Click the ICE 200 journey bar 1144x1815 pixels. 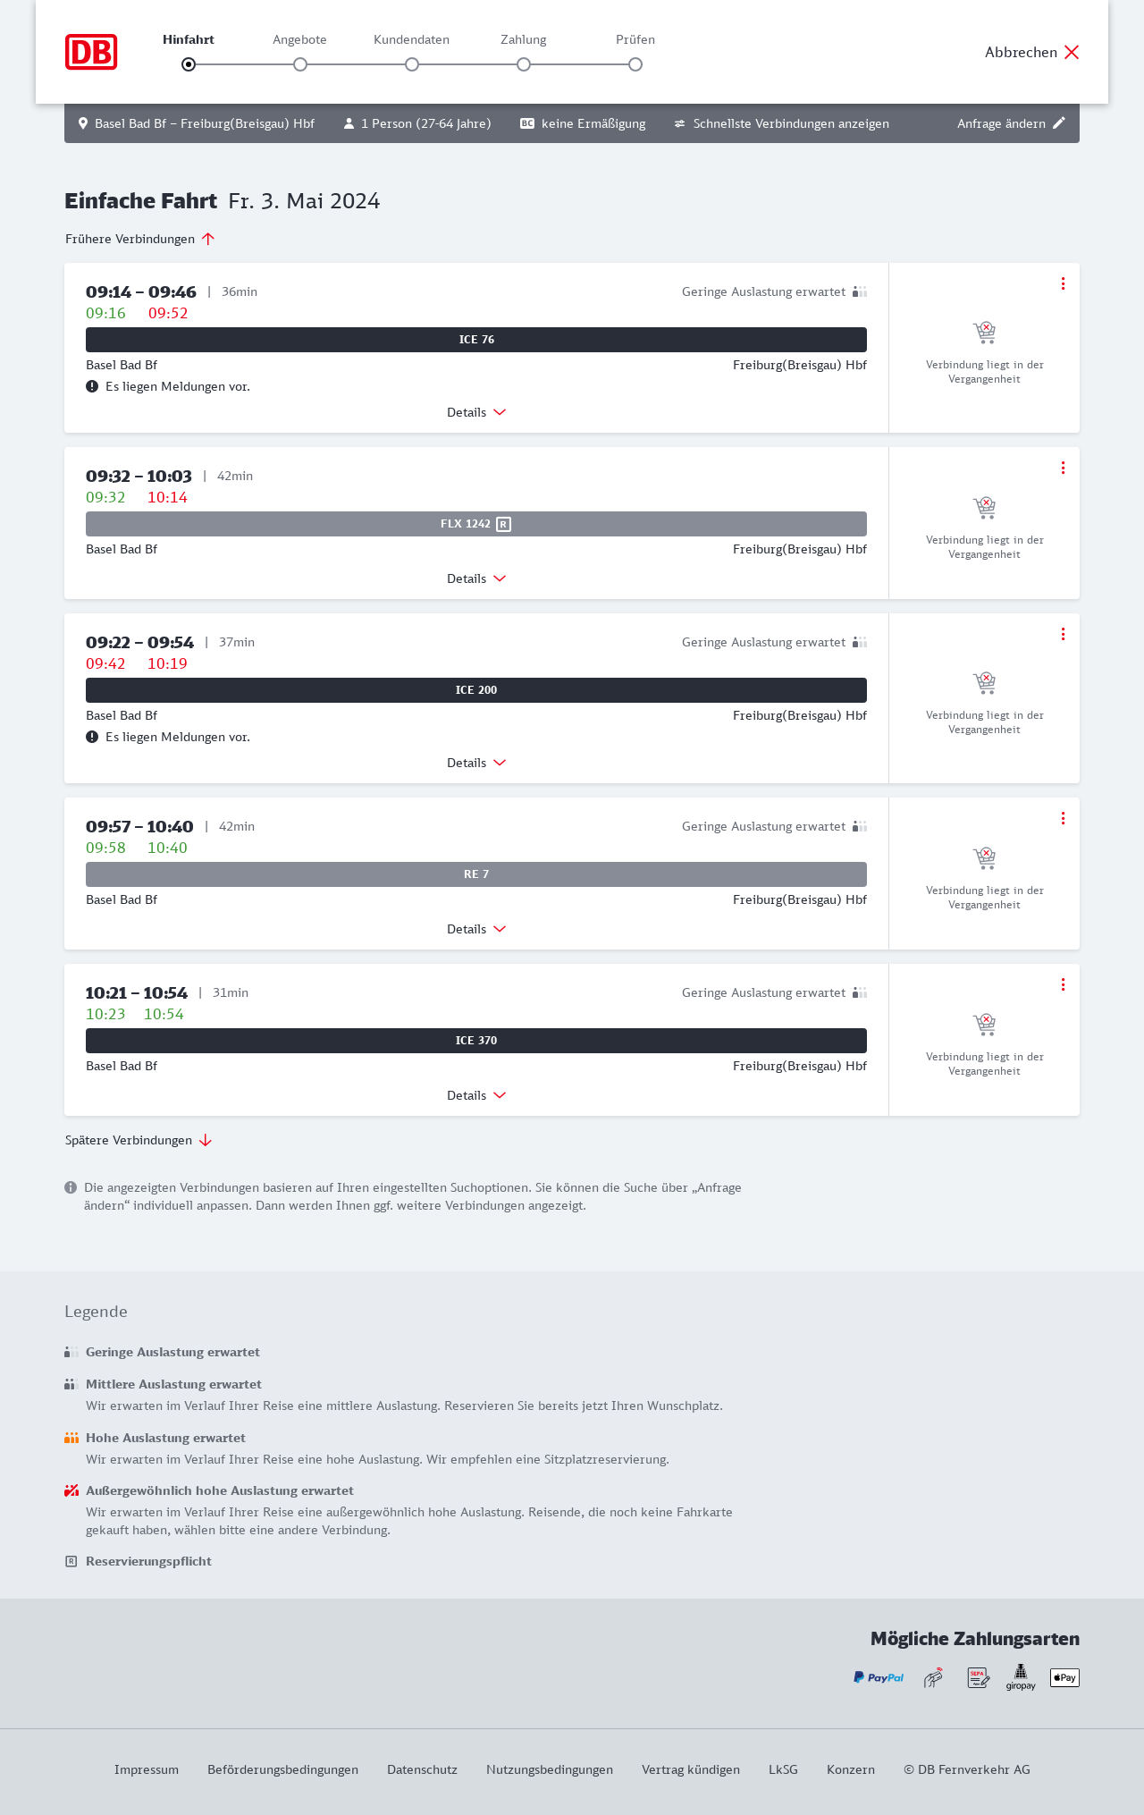click(476, 690)
